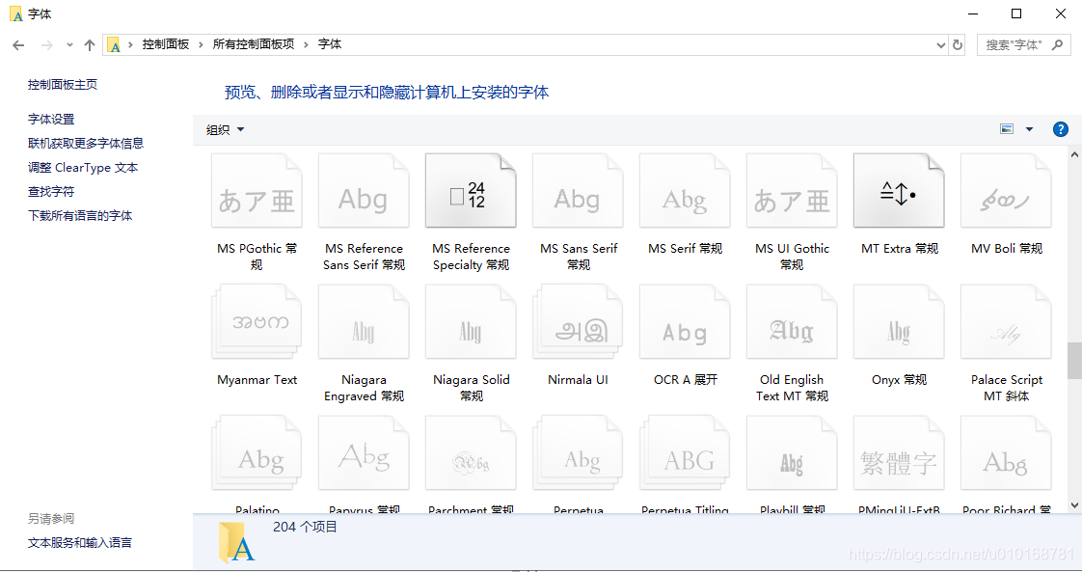1082x572 pixels.
Task: Select the Perpetua font icon
Action: 578,453
